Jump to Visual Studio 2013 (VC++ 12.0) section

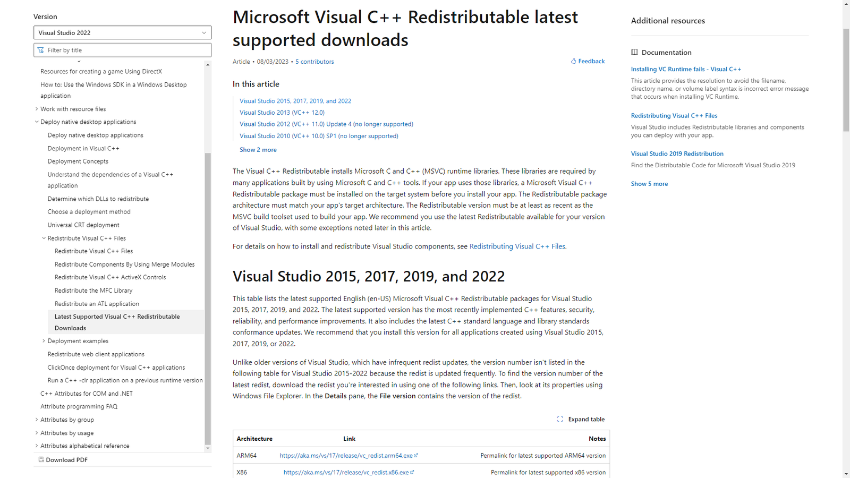282,113
